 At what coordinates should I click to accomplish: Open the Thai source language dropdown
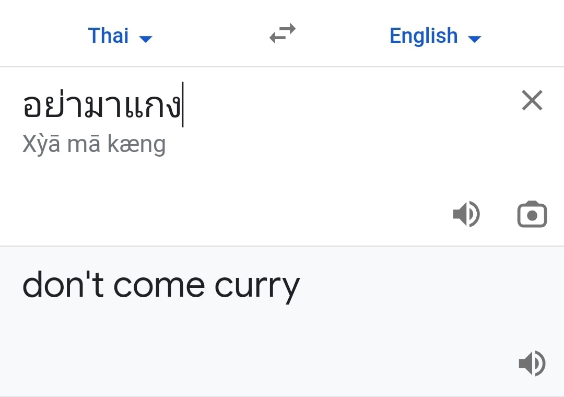(120, 36)
